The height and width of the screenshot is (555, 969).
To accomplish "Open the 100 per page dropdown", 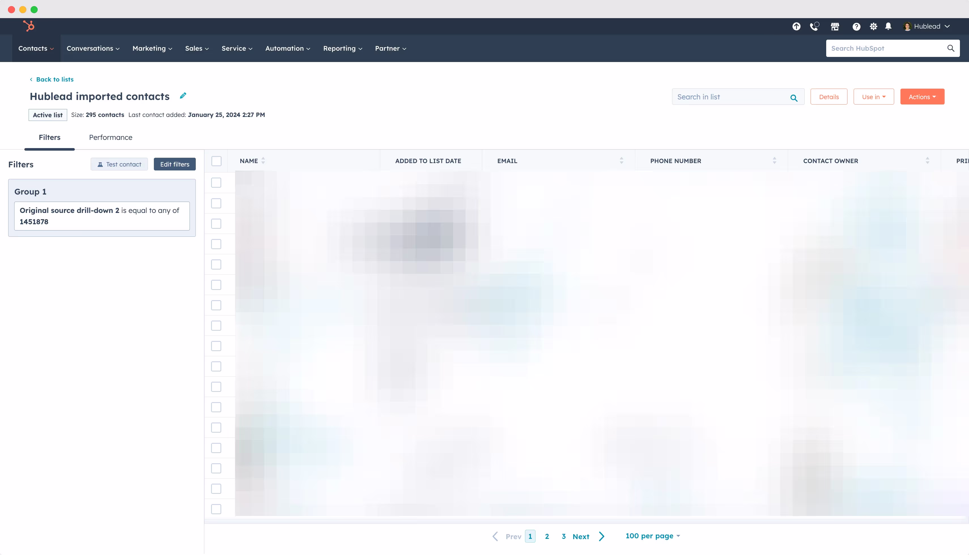I will click(x=653, y=536).
